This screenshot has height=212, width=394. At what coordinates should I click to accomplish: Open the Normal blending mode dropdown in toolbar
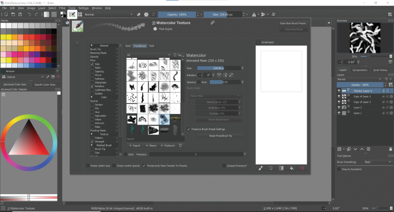point(108,14)
